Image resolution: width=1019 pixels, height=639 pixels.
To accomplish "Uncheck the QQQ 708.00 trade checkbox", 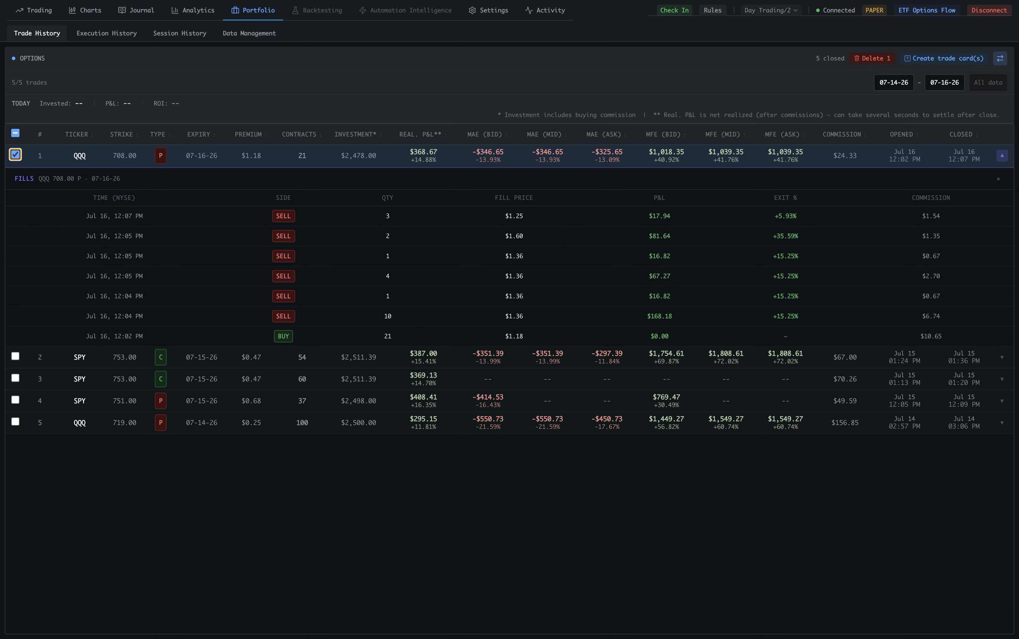I will 15,155.
